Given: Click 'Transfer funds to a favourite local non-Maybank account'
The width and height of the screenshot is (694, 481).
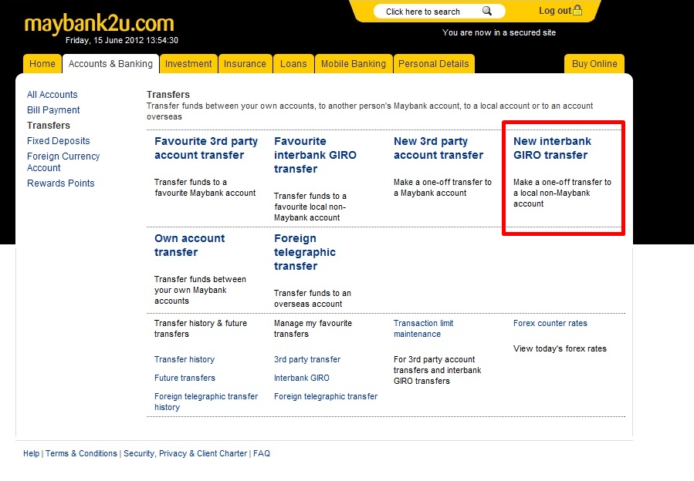Looking at the screenshot, I should tap(310, 207).
